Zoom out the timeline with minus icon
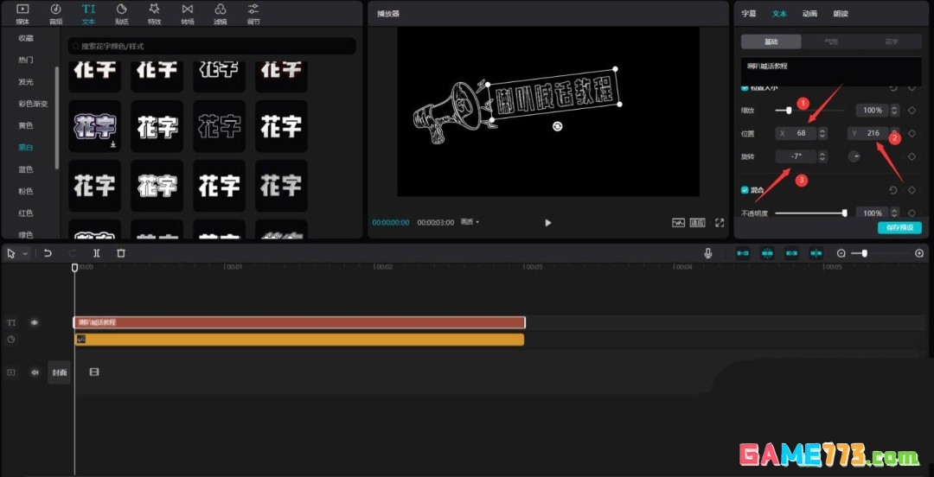Screen dimensions: 934x477 click(x=841, y=253)
